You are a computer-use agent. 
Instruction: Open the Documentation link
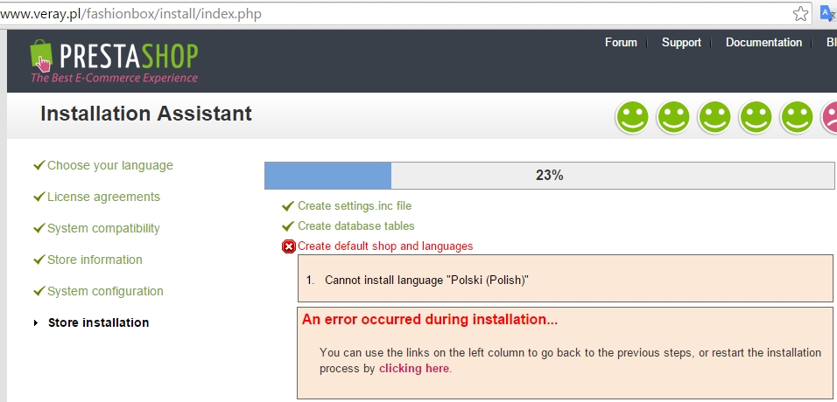pyautogui.click(x=763, y=43)
